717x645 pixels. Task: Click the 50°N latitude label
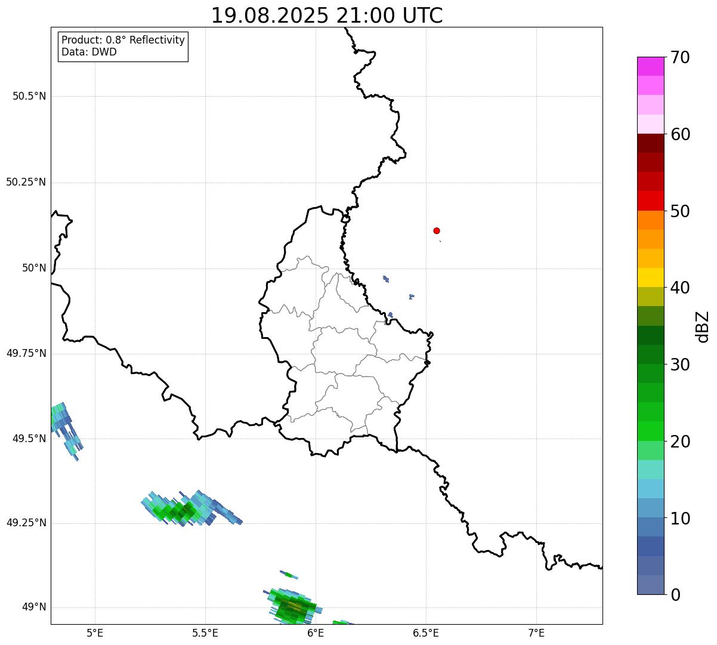pyautogui.click(x=35, y=268)
